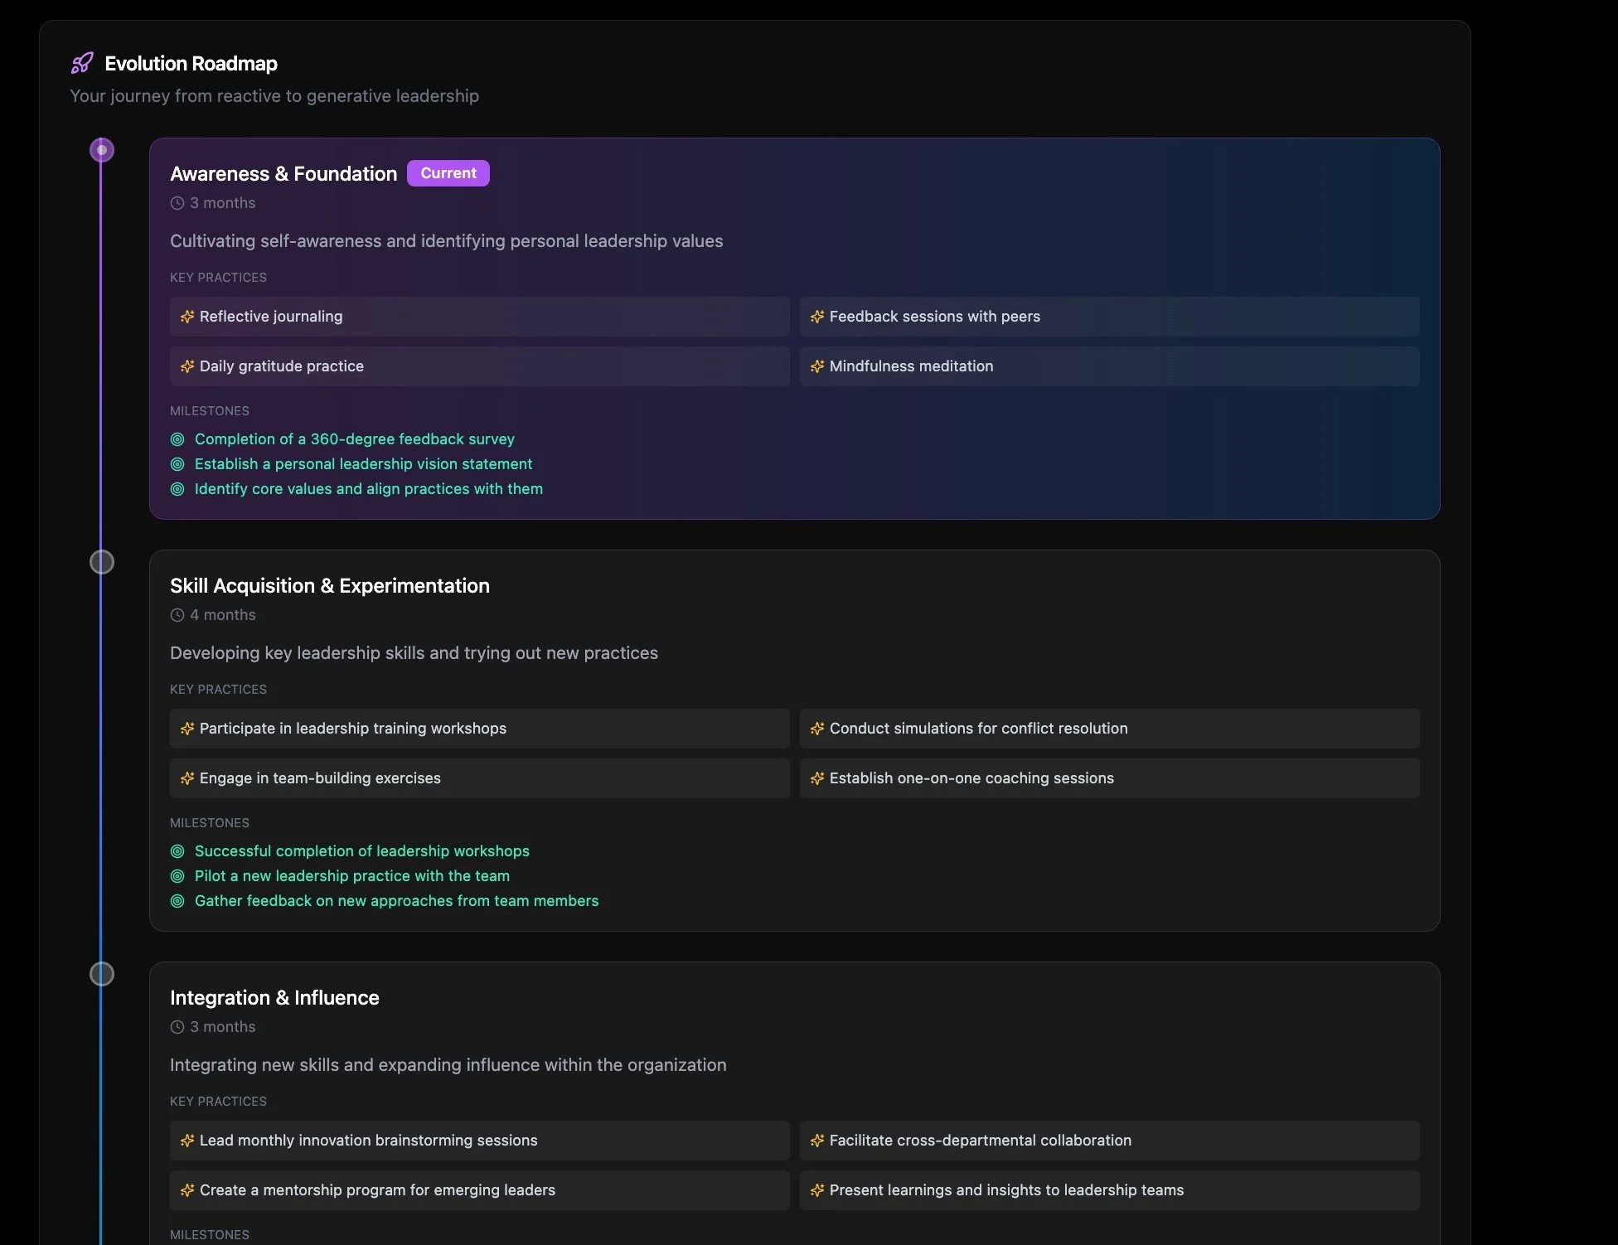1618x1245 pixels.
Task: Click the clock icon beside 4 months
Action: click(x=177, y=615)
